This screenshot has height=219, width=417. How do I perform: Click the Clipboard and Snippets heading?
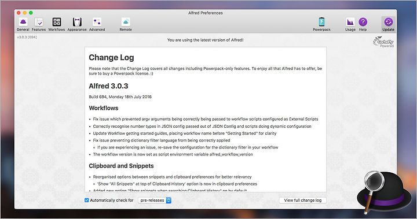121,166
